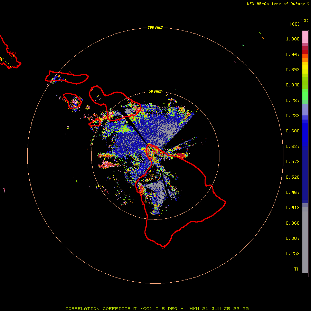Pick the bright green swatch near 0.787

(x=305, y=94)
